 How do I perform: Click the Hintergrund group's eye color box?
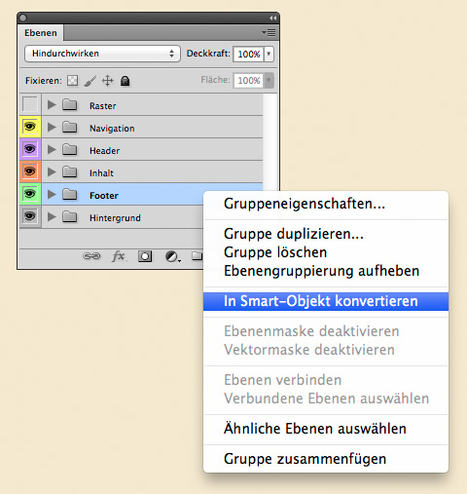(x=30, y=216)
